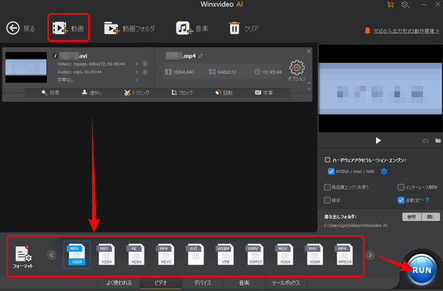Remove the avi item from list
443x291 pixels.
pos(309,51)
